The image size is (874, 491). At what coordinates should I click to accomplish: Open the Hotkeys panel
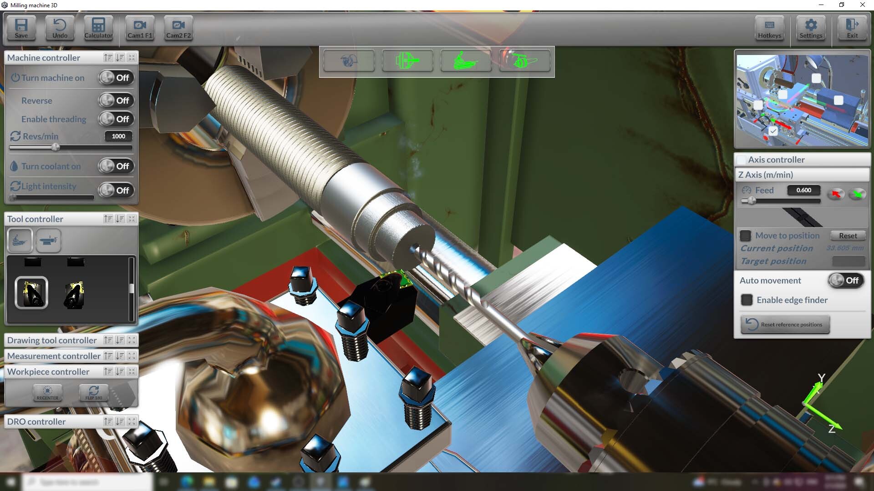[x=769, y=28]
